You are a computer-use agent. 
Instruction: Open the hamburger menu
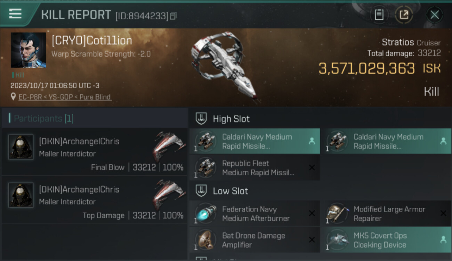(x=15, y=14)
